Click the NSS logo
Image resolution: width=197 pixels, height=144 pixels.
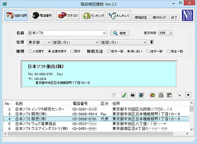[x=188, y=15]
